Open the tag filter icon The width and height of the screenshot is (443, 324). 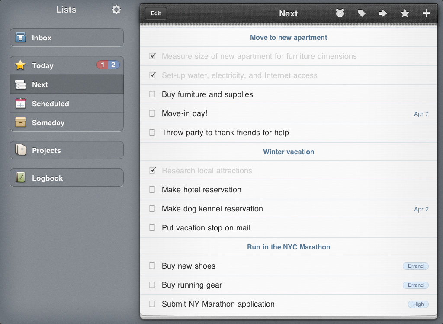click(x=362, y=13)
